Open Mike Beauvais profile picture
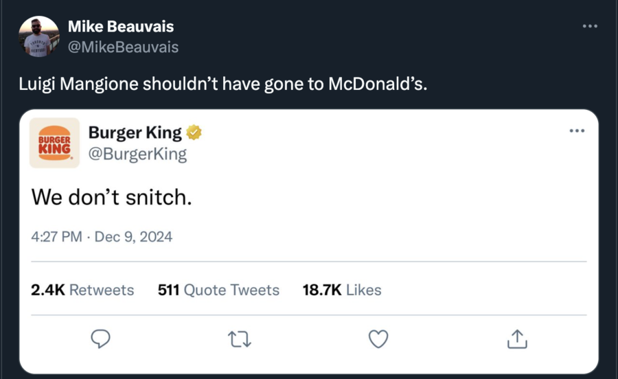 pos(38,36)
